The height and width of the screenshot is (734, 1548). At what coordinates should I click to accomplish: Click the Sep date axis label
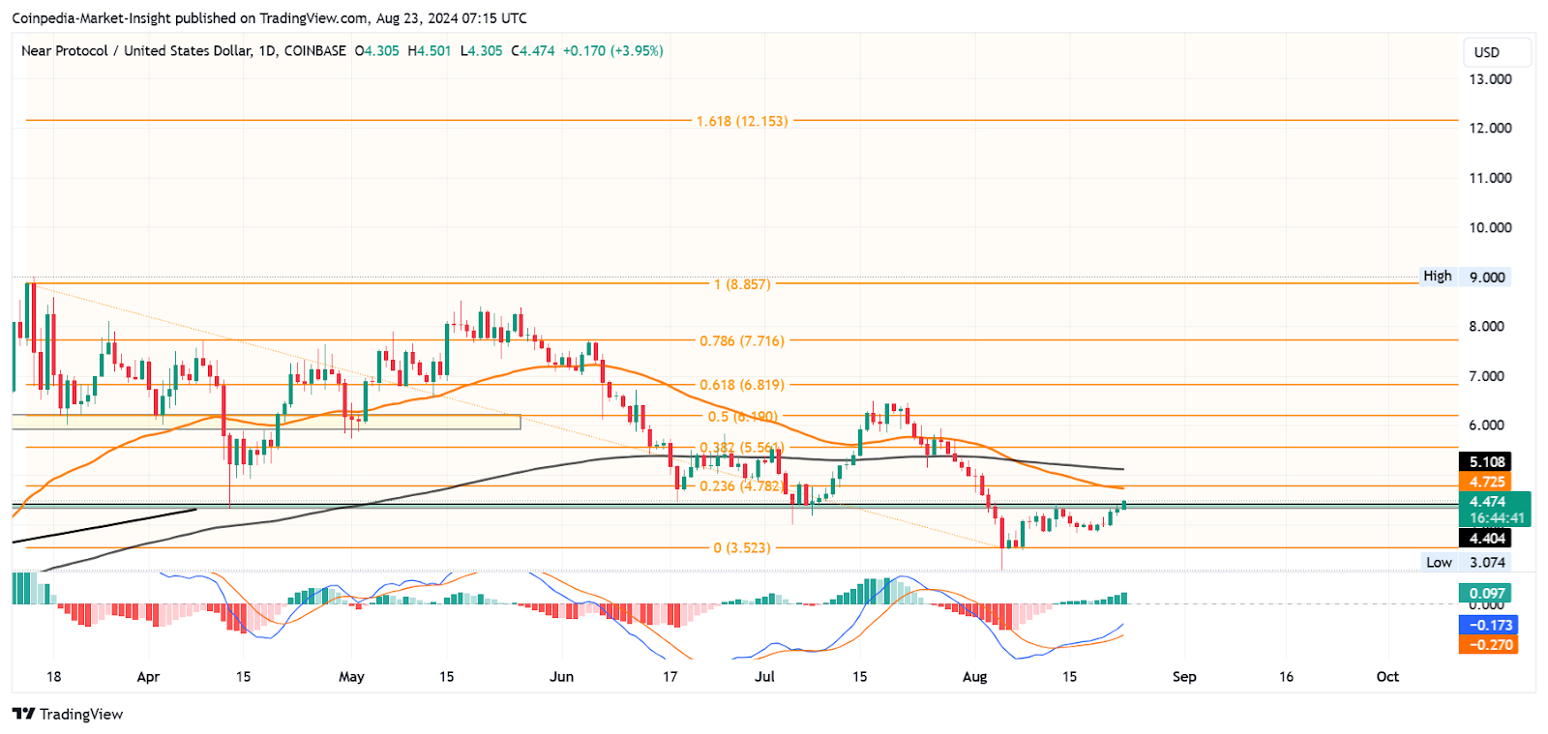click(x=1184, y=677)
